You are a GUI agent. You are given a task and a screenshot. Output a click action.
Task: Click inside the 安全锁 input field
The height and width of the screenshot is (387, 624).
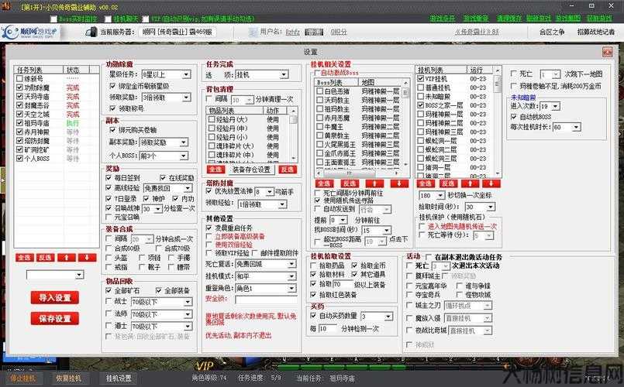265,300
